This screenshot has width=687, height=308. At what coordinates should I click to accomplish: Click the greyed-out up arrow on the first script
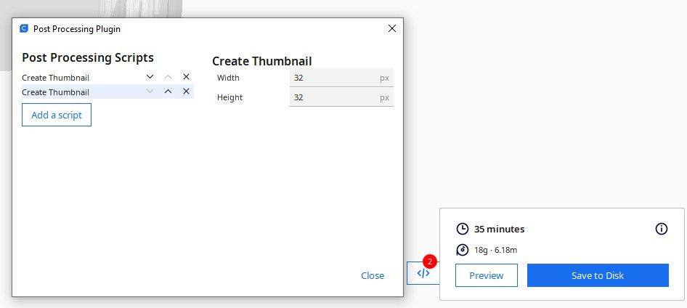[168, 77]
